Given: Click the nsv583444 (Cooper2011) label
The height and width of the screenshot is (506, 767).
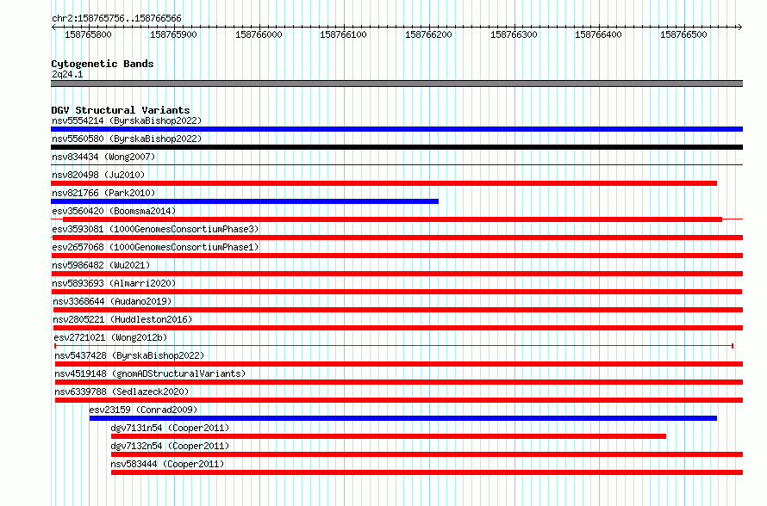Looking at the screenshot, I should point(167,464).
